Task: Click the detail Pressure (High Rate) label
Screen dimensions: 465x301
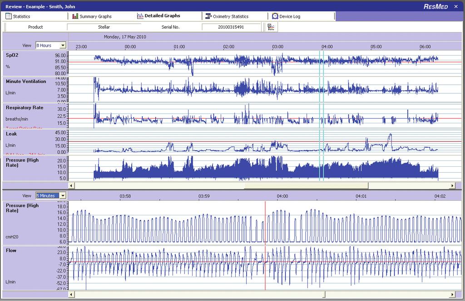Action: coord(22,208)
